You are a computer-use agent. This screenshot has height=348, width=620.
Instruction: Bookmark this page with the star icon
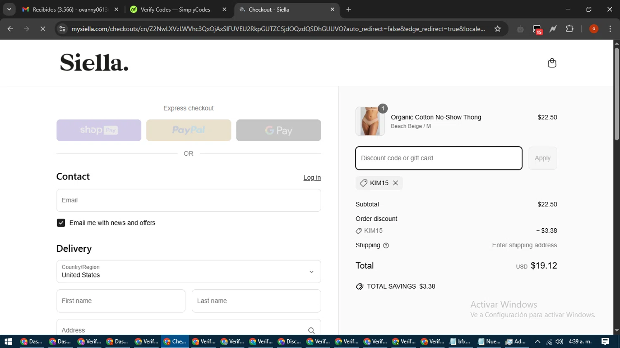pos(498,29)
